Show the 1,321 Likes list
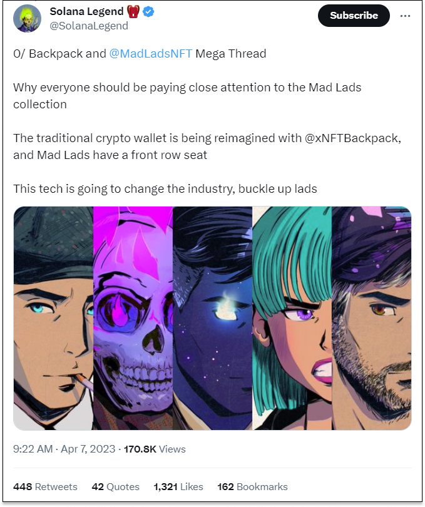 [x=178, y=486]
